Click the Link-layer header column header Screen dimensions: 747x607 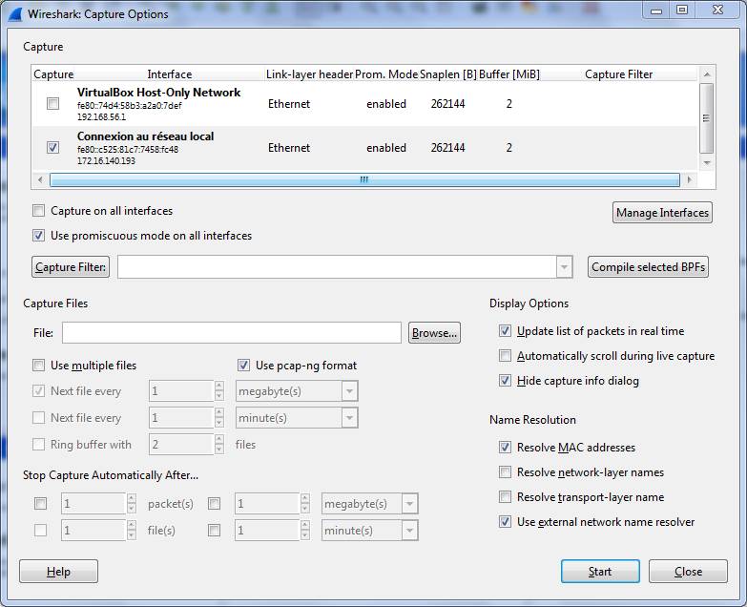coord(309,74)
